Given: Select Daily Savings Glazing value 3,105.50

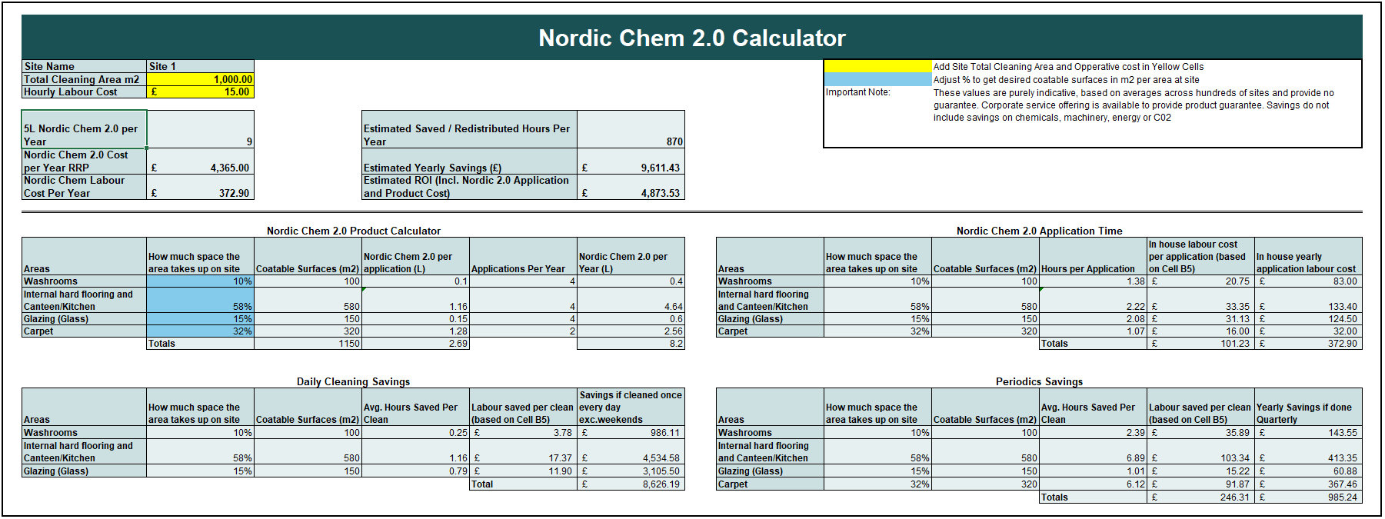Looking at the screenshot, I should [631, 471].
